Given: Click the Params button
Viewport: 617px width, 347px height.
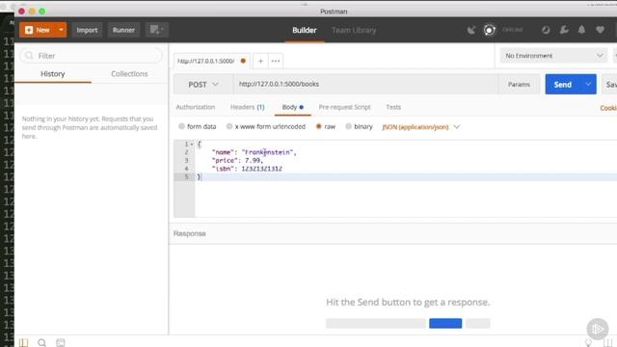Looking at the screenshot, I should (519, 84).
